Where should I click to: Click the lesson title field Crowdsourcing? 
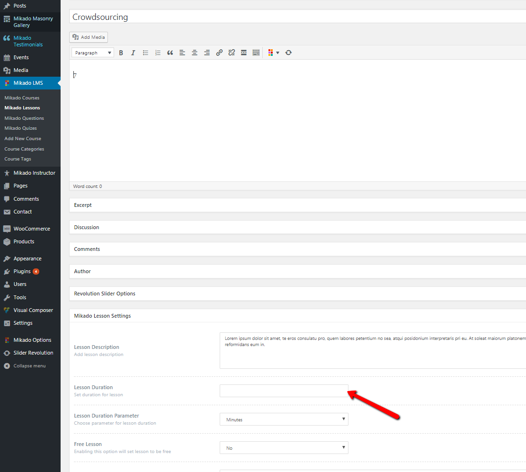297,17
